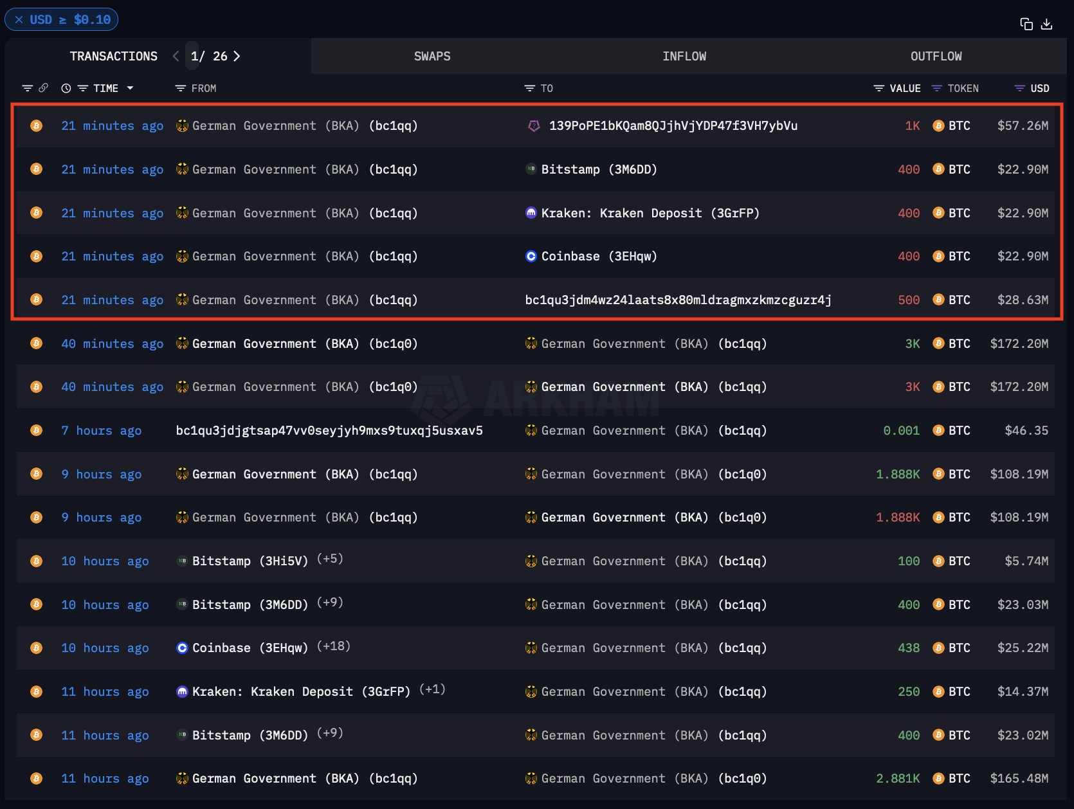The image size is (1074, 809).
Task: Expand the (+5) Bitstamp (3Hi5V) senders
Action: pos(330,559)
